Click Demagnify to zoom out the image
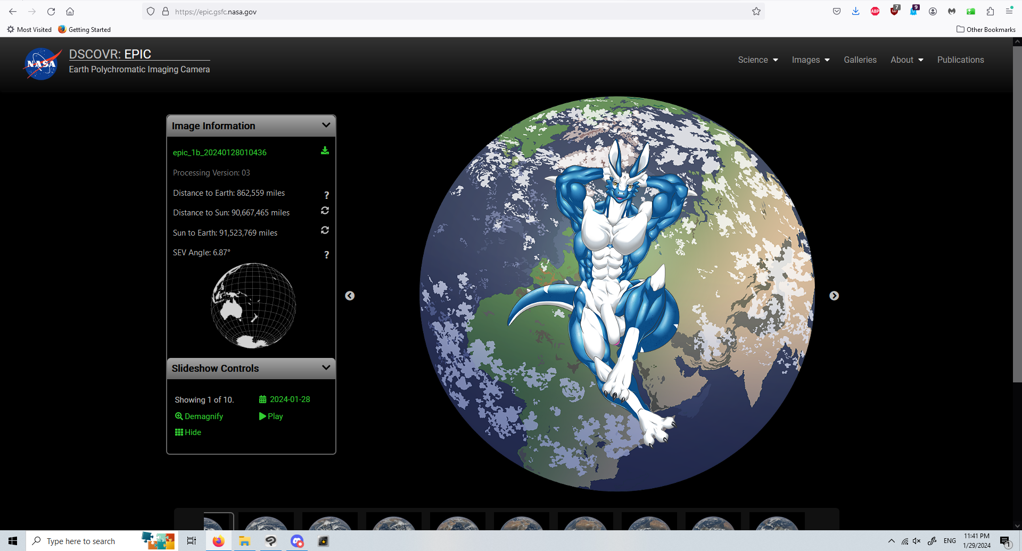Screen dimensions: 1022x551 pos(199,416)
